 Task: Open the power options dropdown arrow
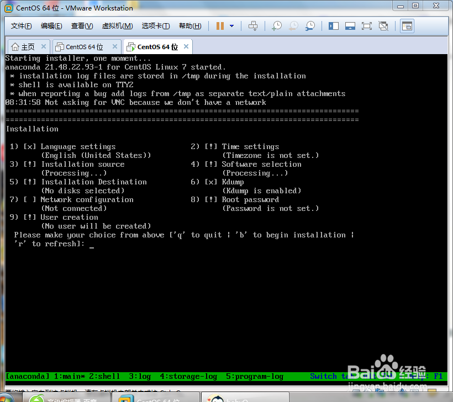tap(231, 26)
